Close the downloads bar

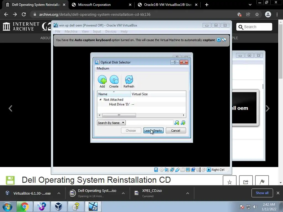(278, 193)
